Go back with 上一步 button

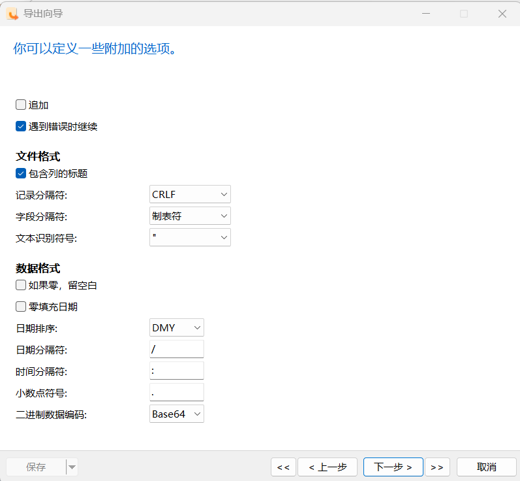327,467
